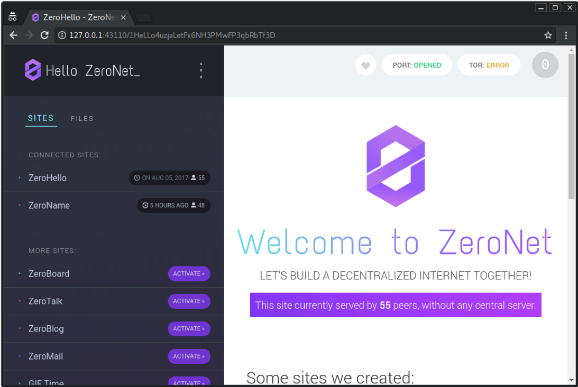Switch to the SITES tab
This screenshot has width=578, height=387.
pyautogui.click(x=41, y=118)
